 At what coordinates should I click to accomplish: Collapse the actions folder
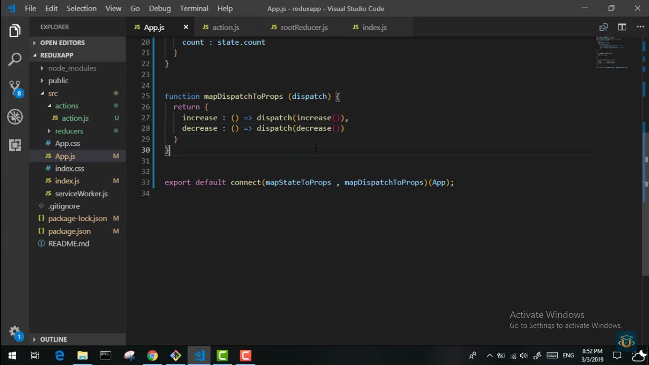pos(67,106)
